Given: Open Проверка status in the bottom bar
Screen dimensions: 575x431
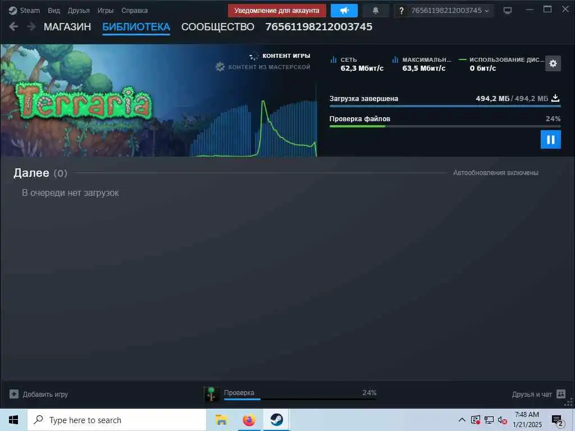Looking at the screenshot, I should click(x=239, y=392).
